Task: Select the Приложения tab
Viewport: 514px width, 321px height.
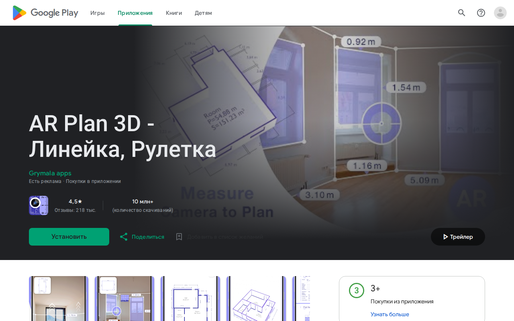Action: click(x=135, y=13)
